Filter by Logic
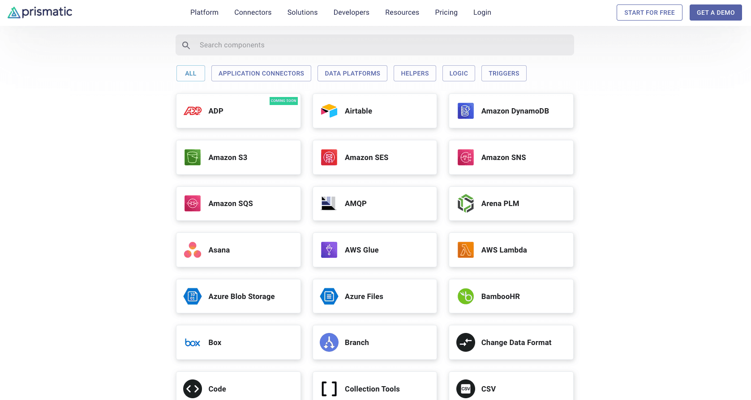This screenshot has width=751, height=400. [459, 73]
